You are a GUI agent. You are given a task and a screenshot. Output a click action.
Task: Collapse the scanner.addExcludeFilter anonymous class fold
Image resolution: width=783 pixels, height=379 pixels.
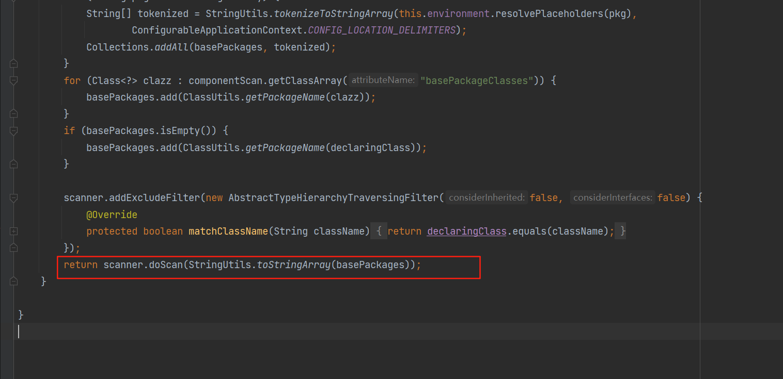pyautogui.click(x=13, y=197)
